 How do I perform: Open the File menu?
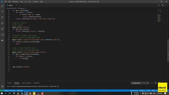6,2
